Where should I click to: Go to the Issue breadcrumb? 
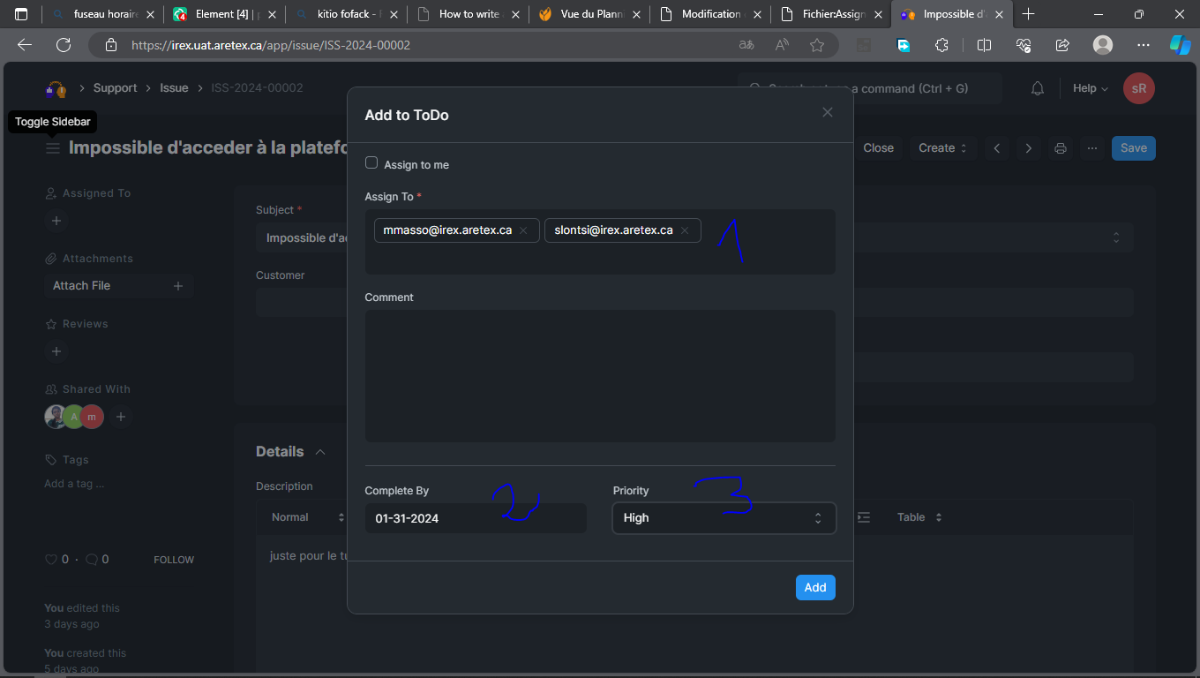(174, 88)
